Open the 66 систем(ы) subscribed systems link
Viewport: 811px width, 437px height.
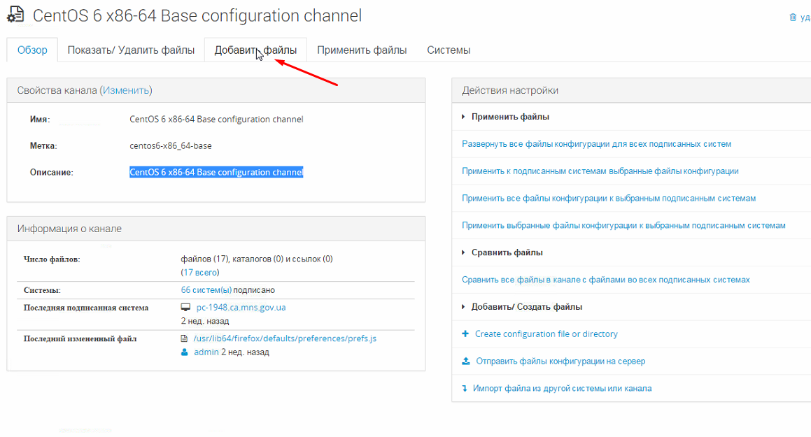(206, 290)
